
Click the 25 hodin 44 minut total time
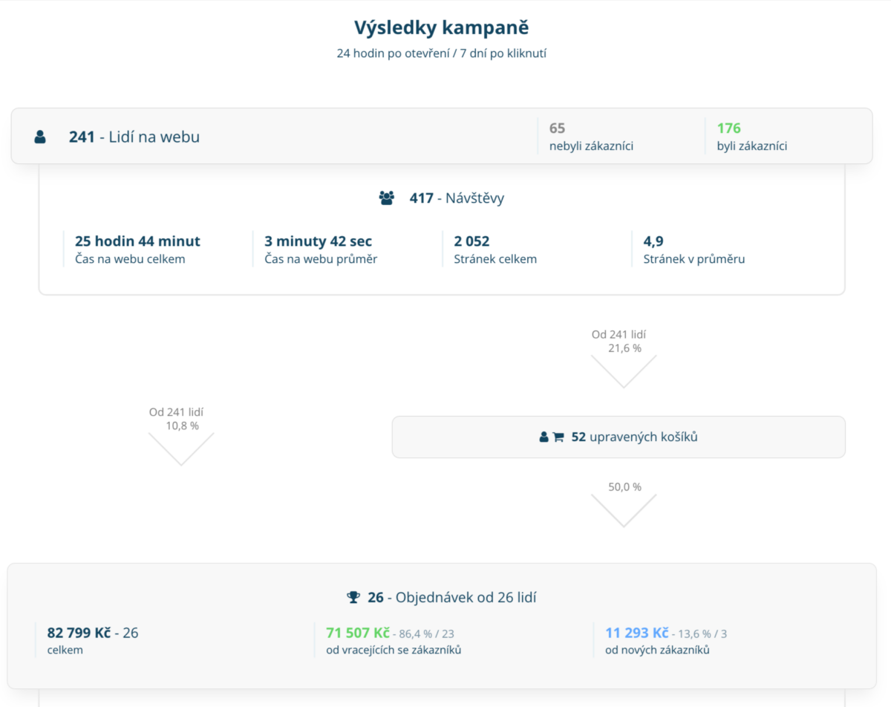pyautogui.click(x=137, y=241)
